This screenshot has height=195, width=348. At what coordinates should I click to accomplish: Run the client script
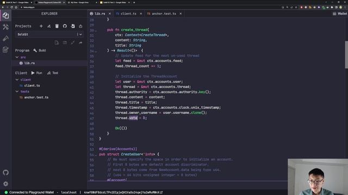[x=36, y=73]
